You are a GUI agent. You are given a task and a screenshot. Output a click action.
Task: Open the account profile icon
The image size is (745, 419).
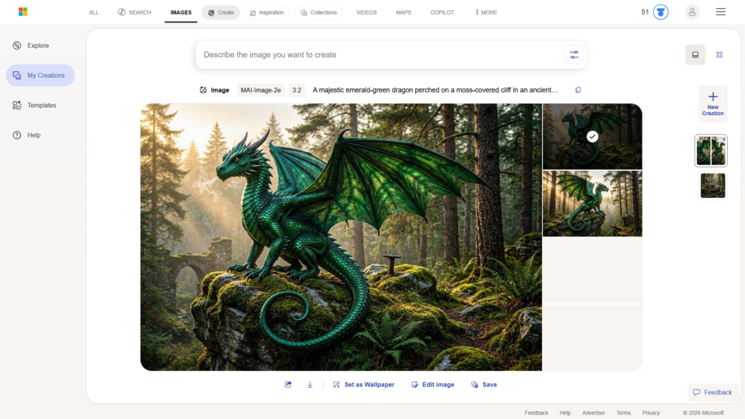[692, 12]
